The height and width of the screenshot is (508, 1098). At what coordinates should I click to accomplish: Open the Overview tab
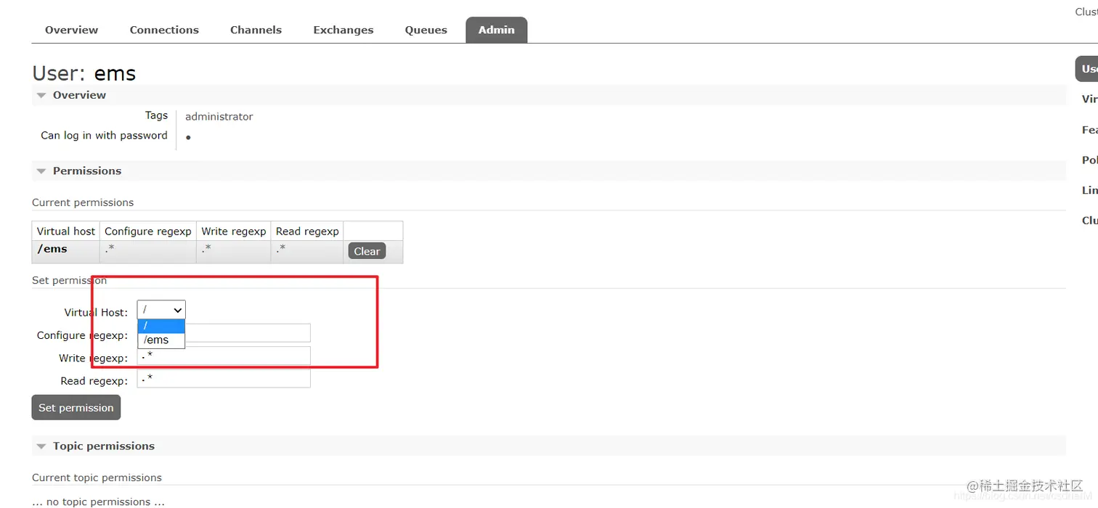[x=71, y=30]
